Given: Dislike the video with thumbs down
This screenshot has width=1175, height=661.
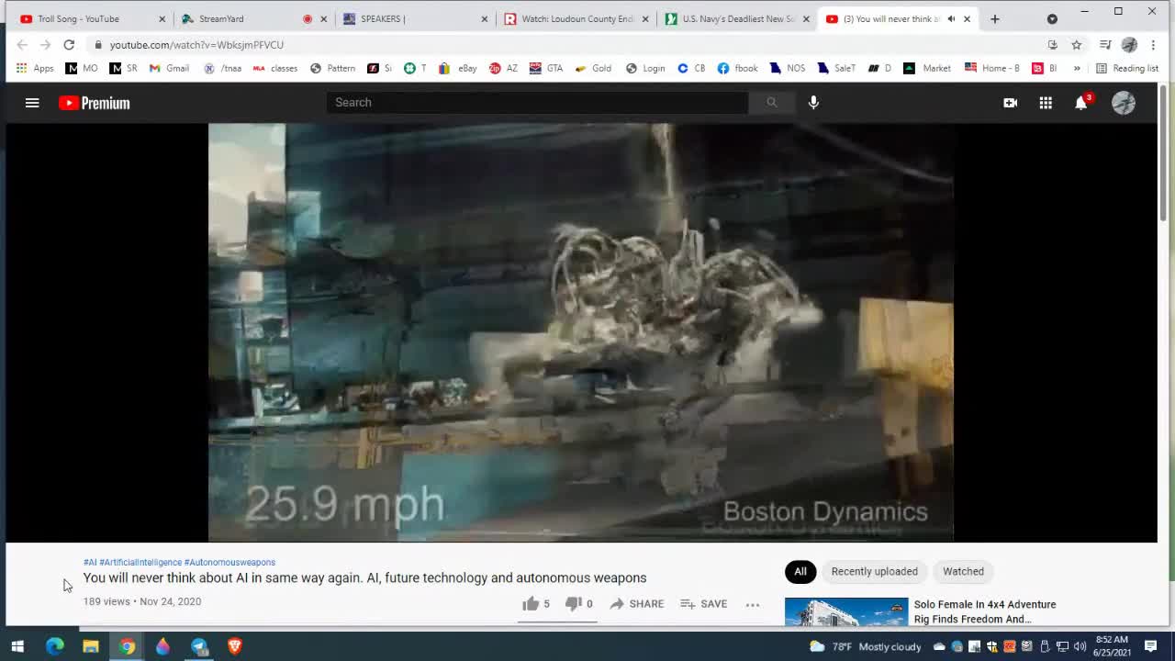Looking at the screenshot, I should [x=578, y=604].
